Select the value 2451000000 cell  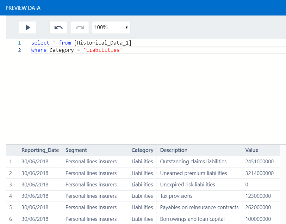259,161
